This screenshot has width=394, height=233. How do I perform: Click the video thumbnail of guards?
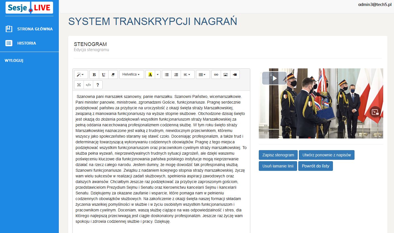click(321, 103)
